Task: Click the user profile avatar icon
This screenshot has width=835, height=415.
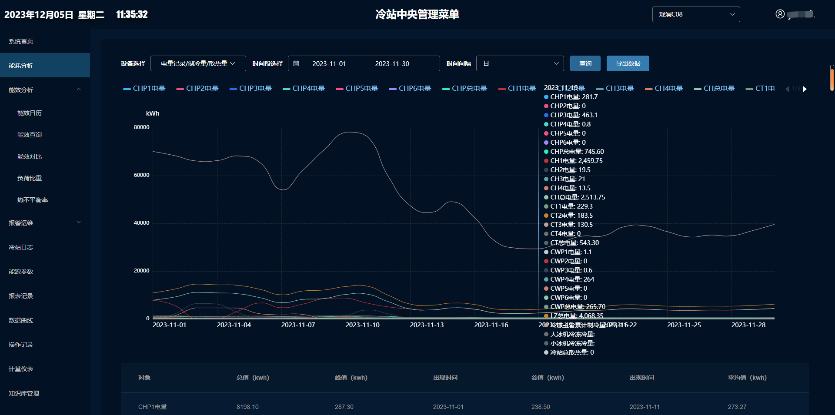Action: pyautogui.click(x=780, y=14)
